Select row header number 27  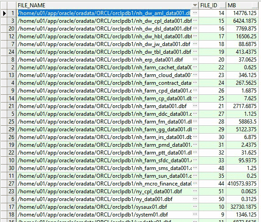pyautogui.click(x=11, y=184)
